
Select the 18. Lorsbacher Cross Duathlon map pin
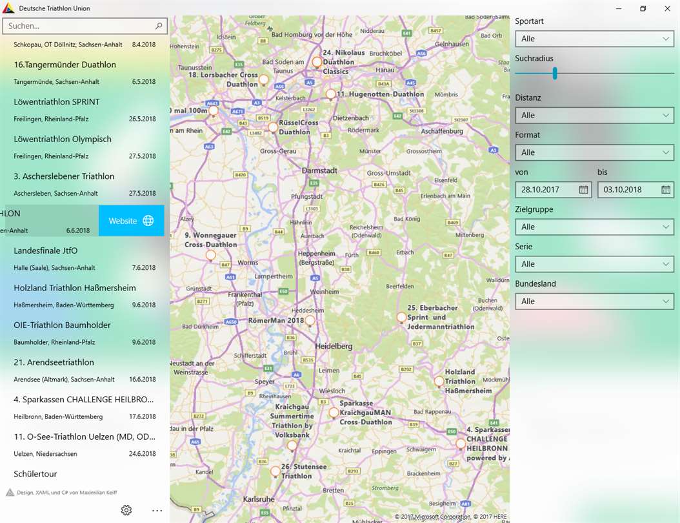[x=263, y=80]
